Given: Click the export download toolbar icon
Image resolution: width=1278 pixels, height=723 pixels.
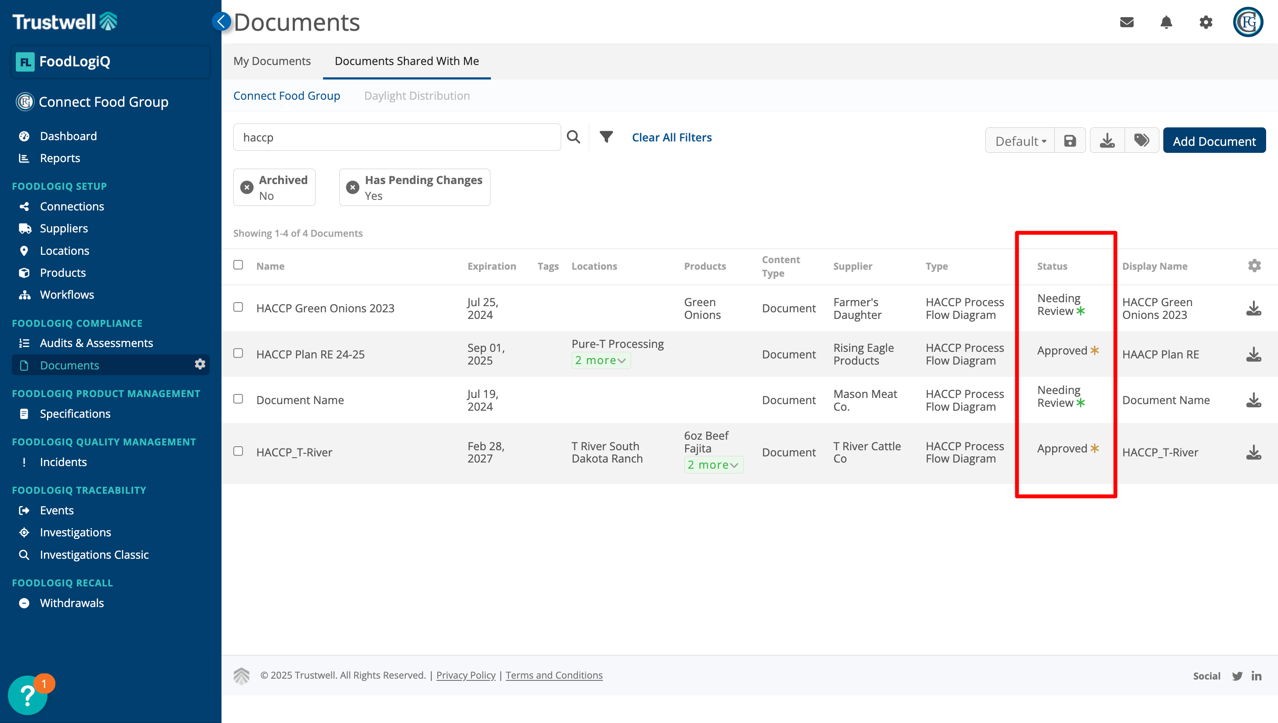Looking at the screenshot, I should click(x=1107, y=141).
